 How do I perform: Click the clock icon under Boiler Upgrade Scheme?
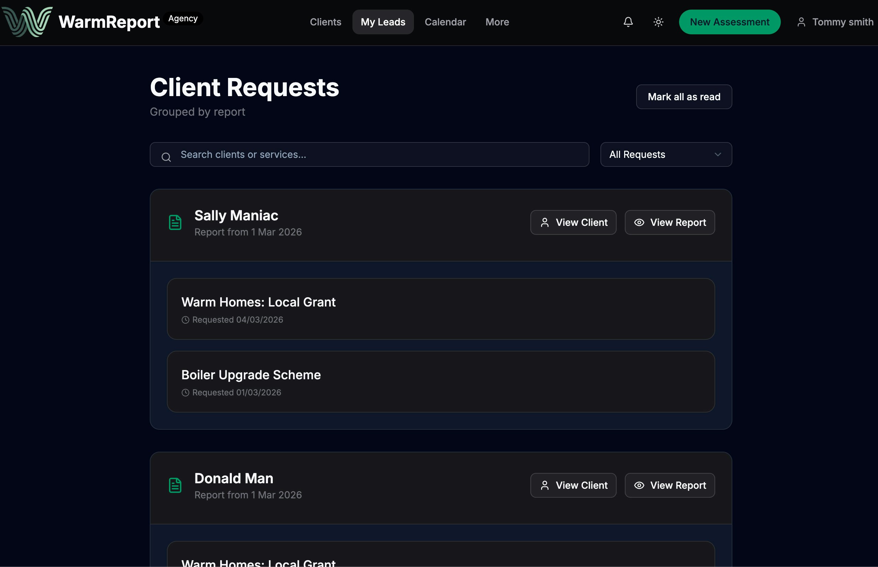tap(185, 393)
